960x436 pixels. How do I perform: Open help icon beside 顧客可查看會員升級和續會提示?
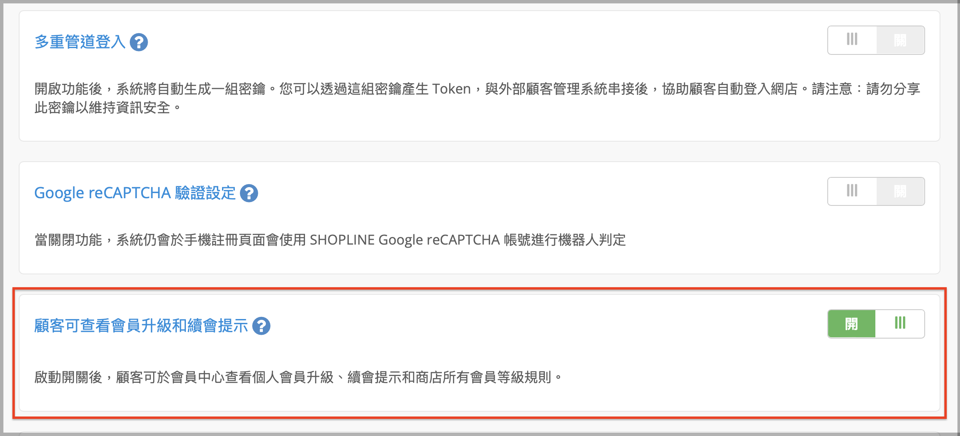(x=261, y=326)
